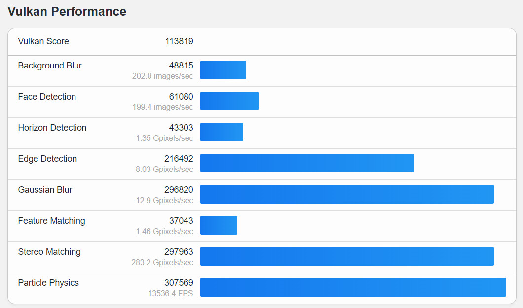Select the Gaussian Blur label
523x308 pixels.
coord(45,190)
